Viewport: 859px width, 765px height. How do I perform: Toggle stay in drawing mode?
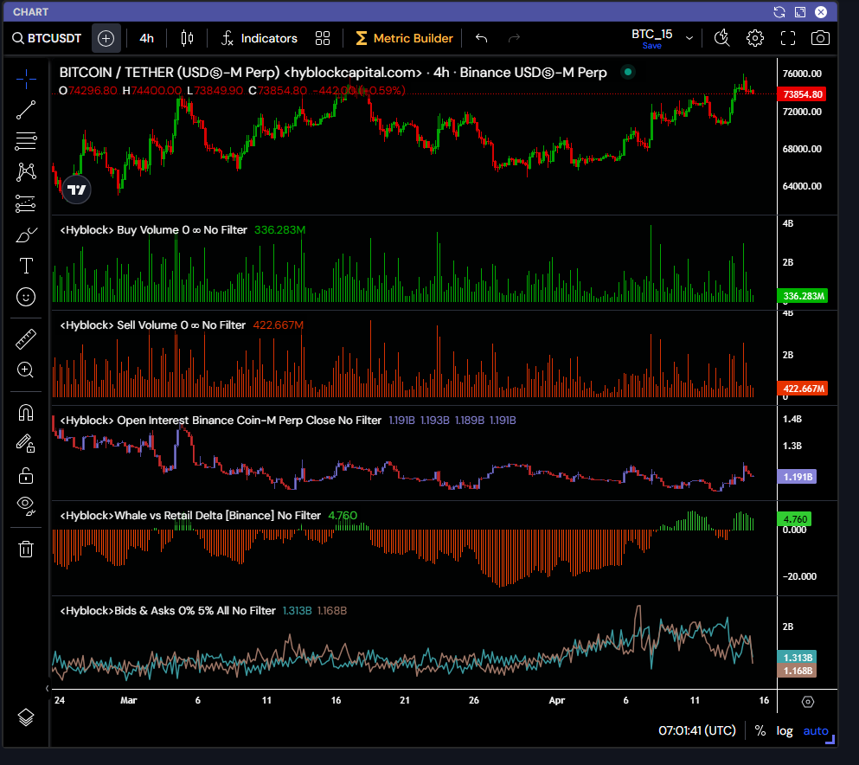[26, 443]
